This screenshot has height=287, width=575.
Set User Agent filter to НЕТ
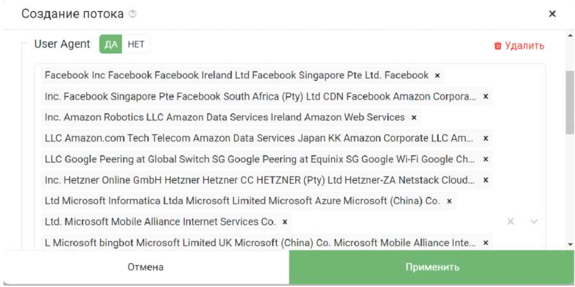tap(136, 44)
